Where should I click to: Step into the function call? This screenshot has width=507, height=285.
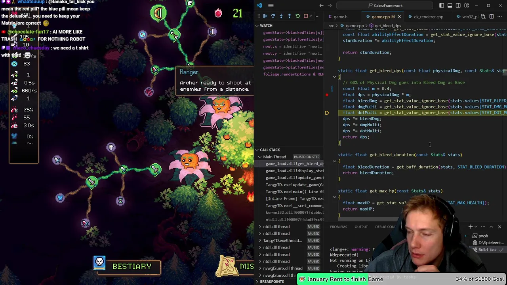click(281, 16)
